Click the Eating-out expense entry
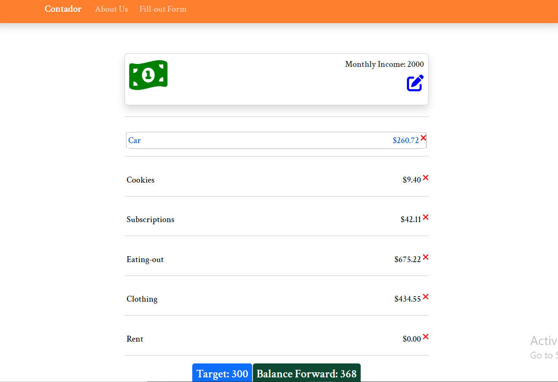The width and height of the screenshot is (558, 382). pyautogui.click(x=145, y=259)
